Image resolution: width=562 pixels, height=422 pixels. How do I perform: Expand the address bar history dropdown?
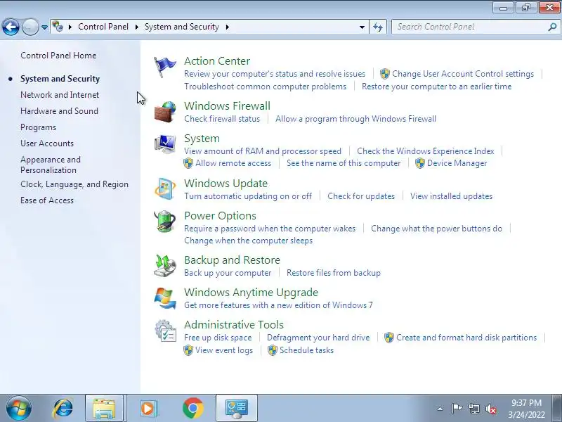(362, 27)
